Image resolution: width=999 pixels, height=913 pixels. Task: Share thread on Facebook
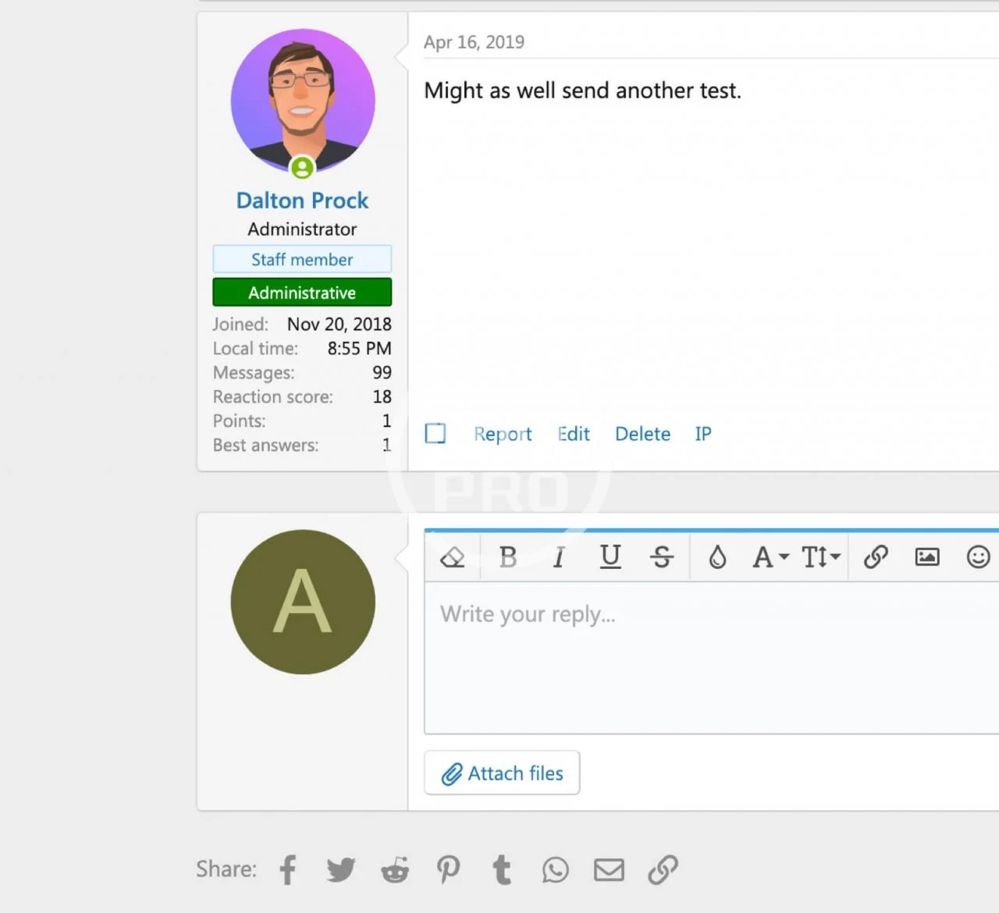(288, 869)
